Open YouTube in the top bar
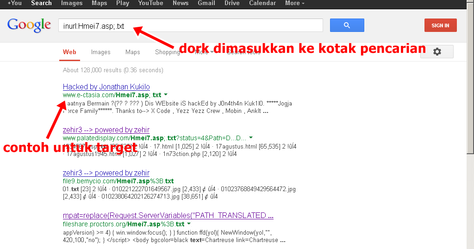474x249 pixels. click(x=150, y=3)
